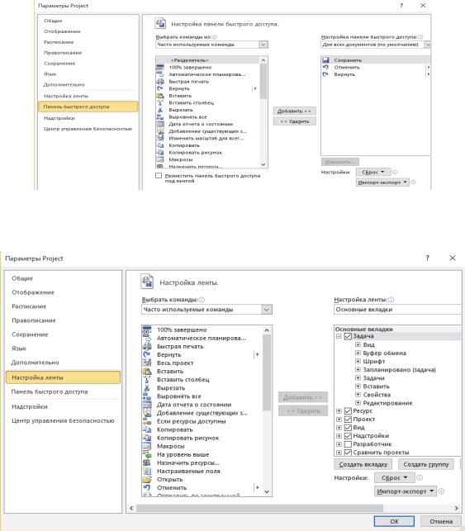Expand the Буфер обмена group
This screenshot has width=465, height=531.
pos(358,353)
